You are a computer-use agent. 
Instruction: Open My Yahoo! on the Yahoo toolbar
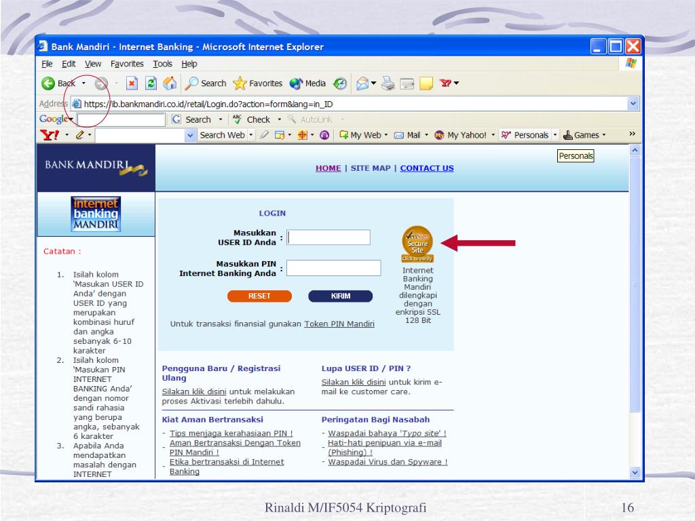click(x=460, y=135)
